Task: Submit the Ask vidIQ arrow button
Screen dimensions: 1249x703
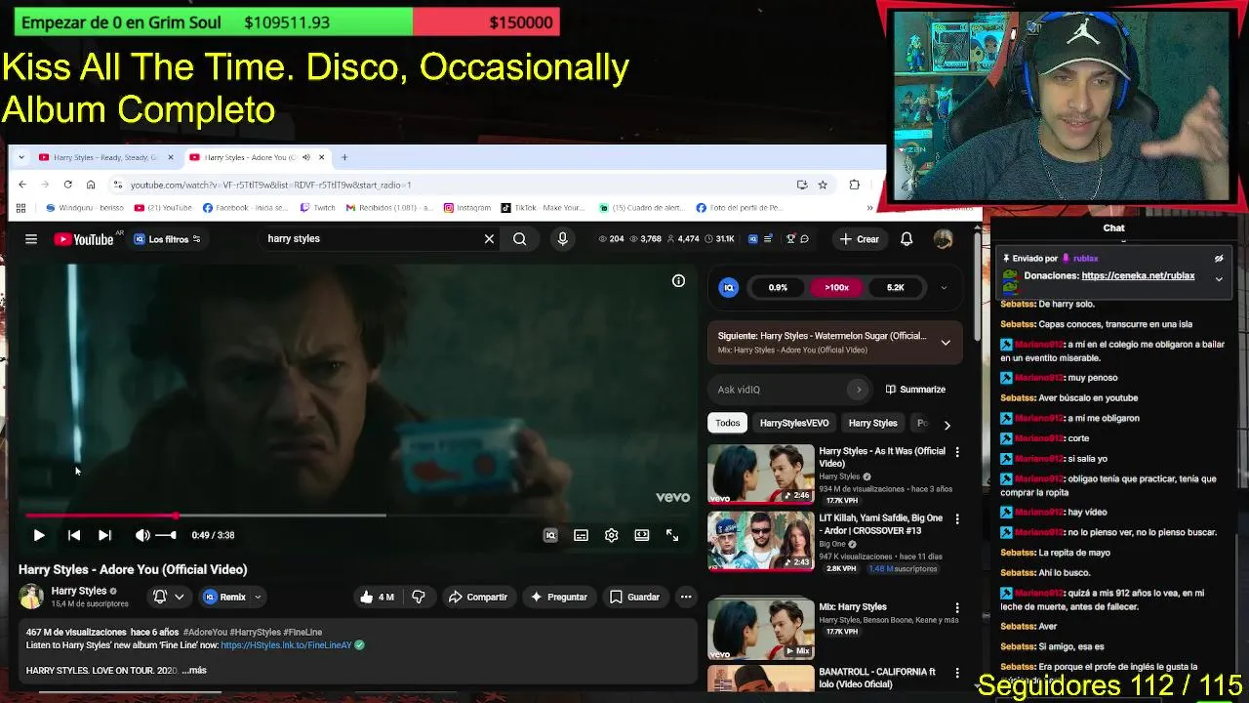Action: point(859,390)
